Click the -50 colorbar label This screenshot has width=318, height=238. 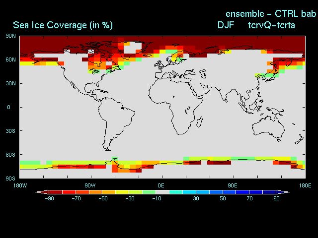[x=103, y=198]
